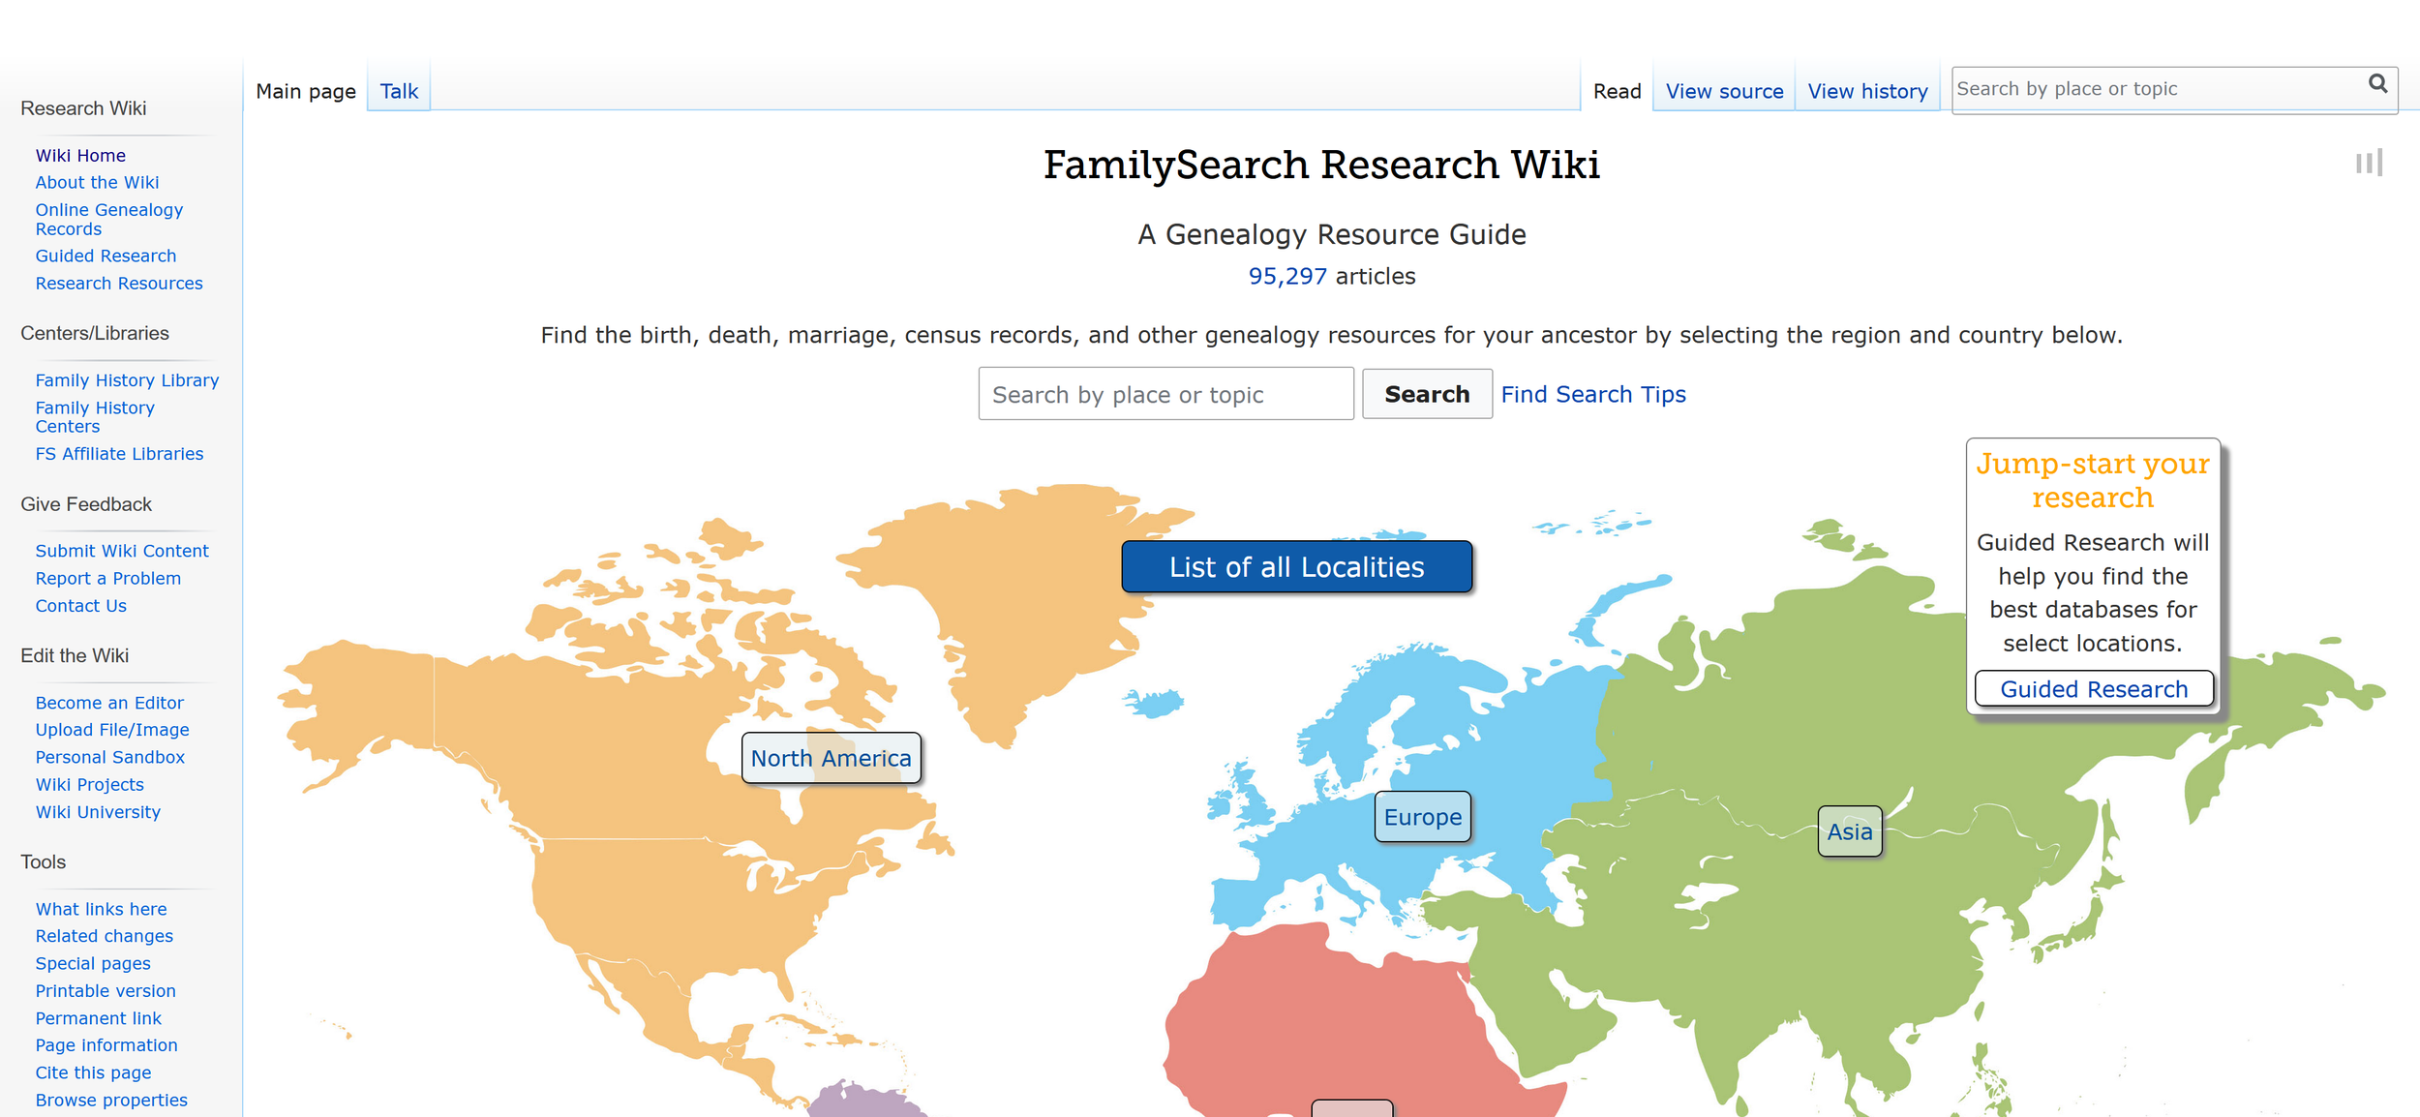Open the 95,297 articles count link
Viewport: 2420px width, 1117px height.
1286,276
